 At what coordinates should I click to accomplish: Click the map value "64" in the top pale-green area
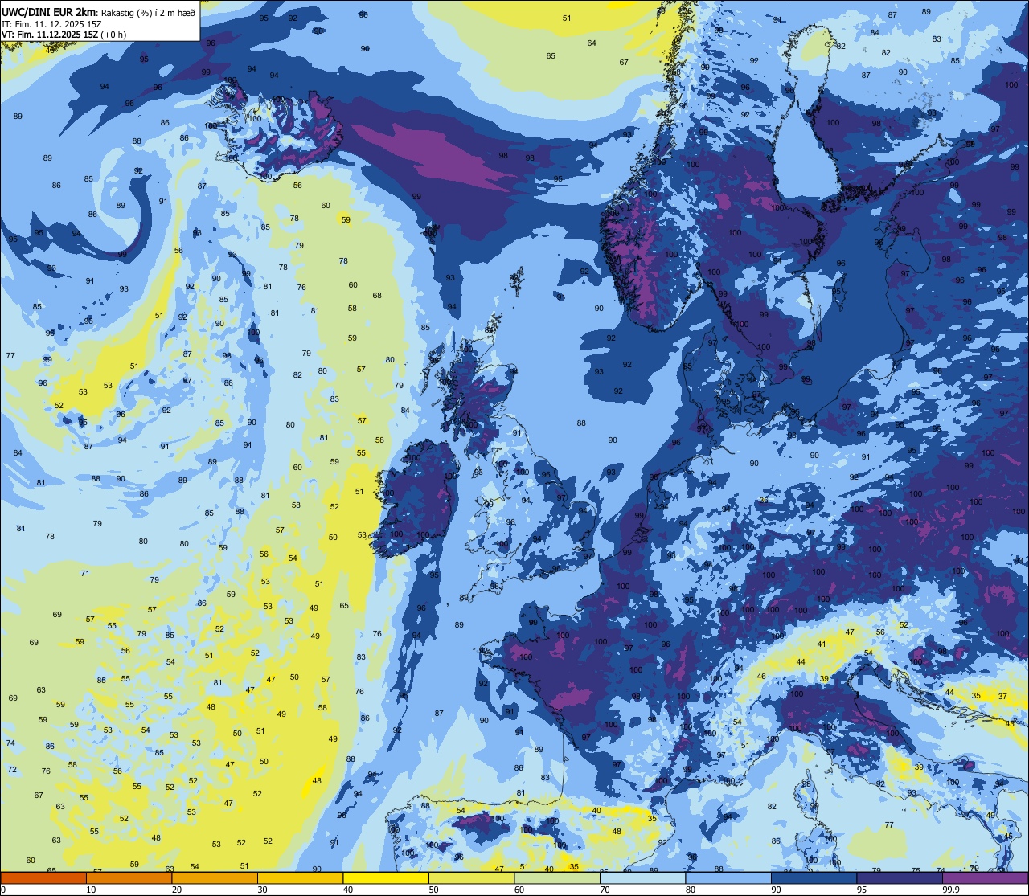[x=592, y=43]
